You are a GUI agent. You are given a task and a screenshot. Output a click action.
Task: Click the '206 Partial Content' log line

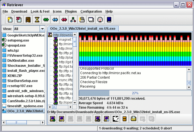click(x=95, y=78)
